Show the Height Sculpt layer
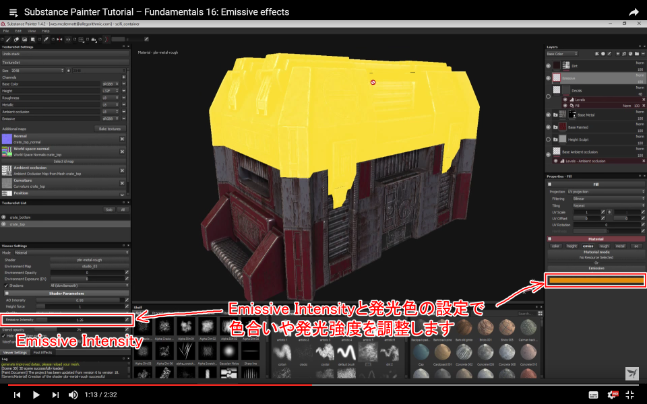This screenshot has height=404, width=647. (549, 140)
